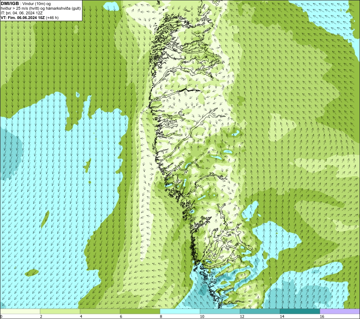Click the '0' tick label of the scale

(1, 317)
